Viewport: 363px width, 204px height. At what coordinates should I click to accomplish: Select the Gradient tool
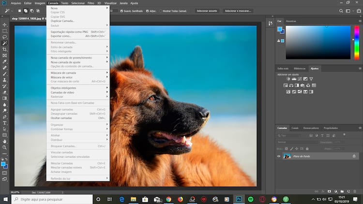click(5, 99)
